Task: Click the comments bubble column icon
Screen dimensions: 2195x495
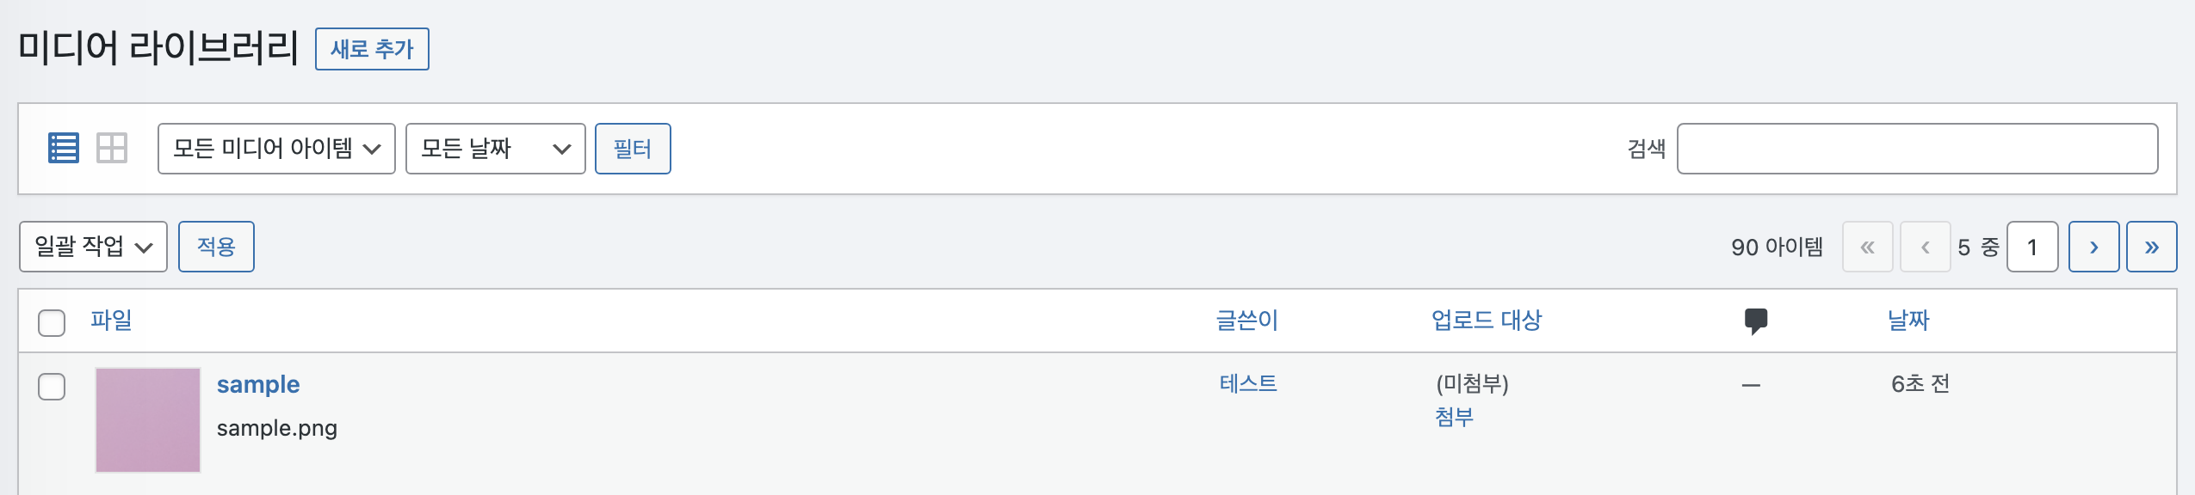Action: (1756, 321)
